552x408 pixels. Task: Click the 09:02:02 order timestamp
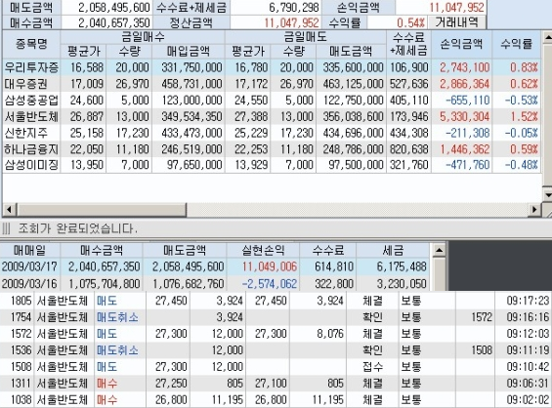pos(528,399)
